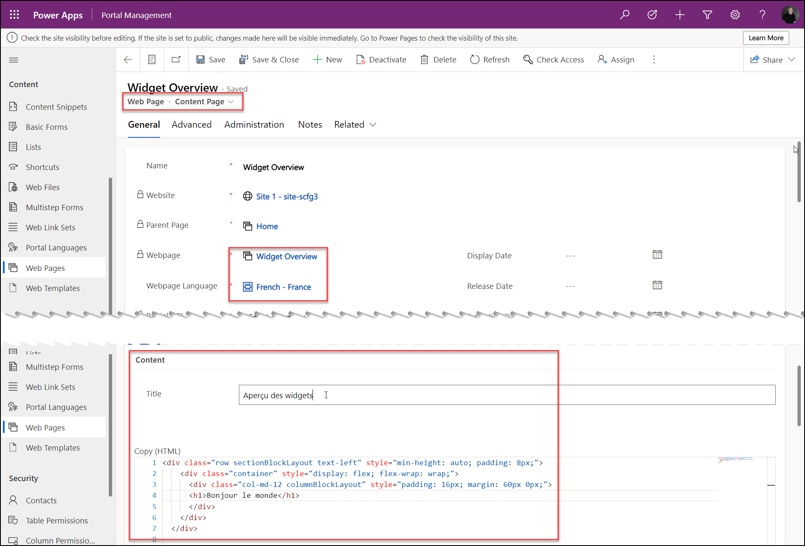Open Display Date calendar picker
805x546 pixels.
(657, 255)
